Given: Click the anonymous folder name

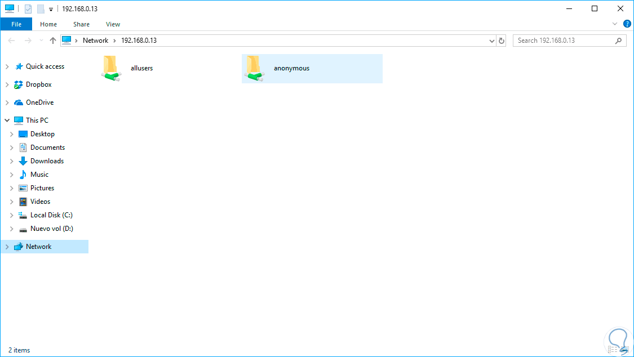Looking at the screenshot, I should [291, 68].
